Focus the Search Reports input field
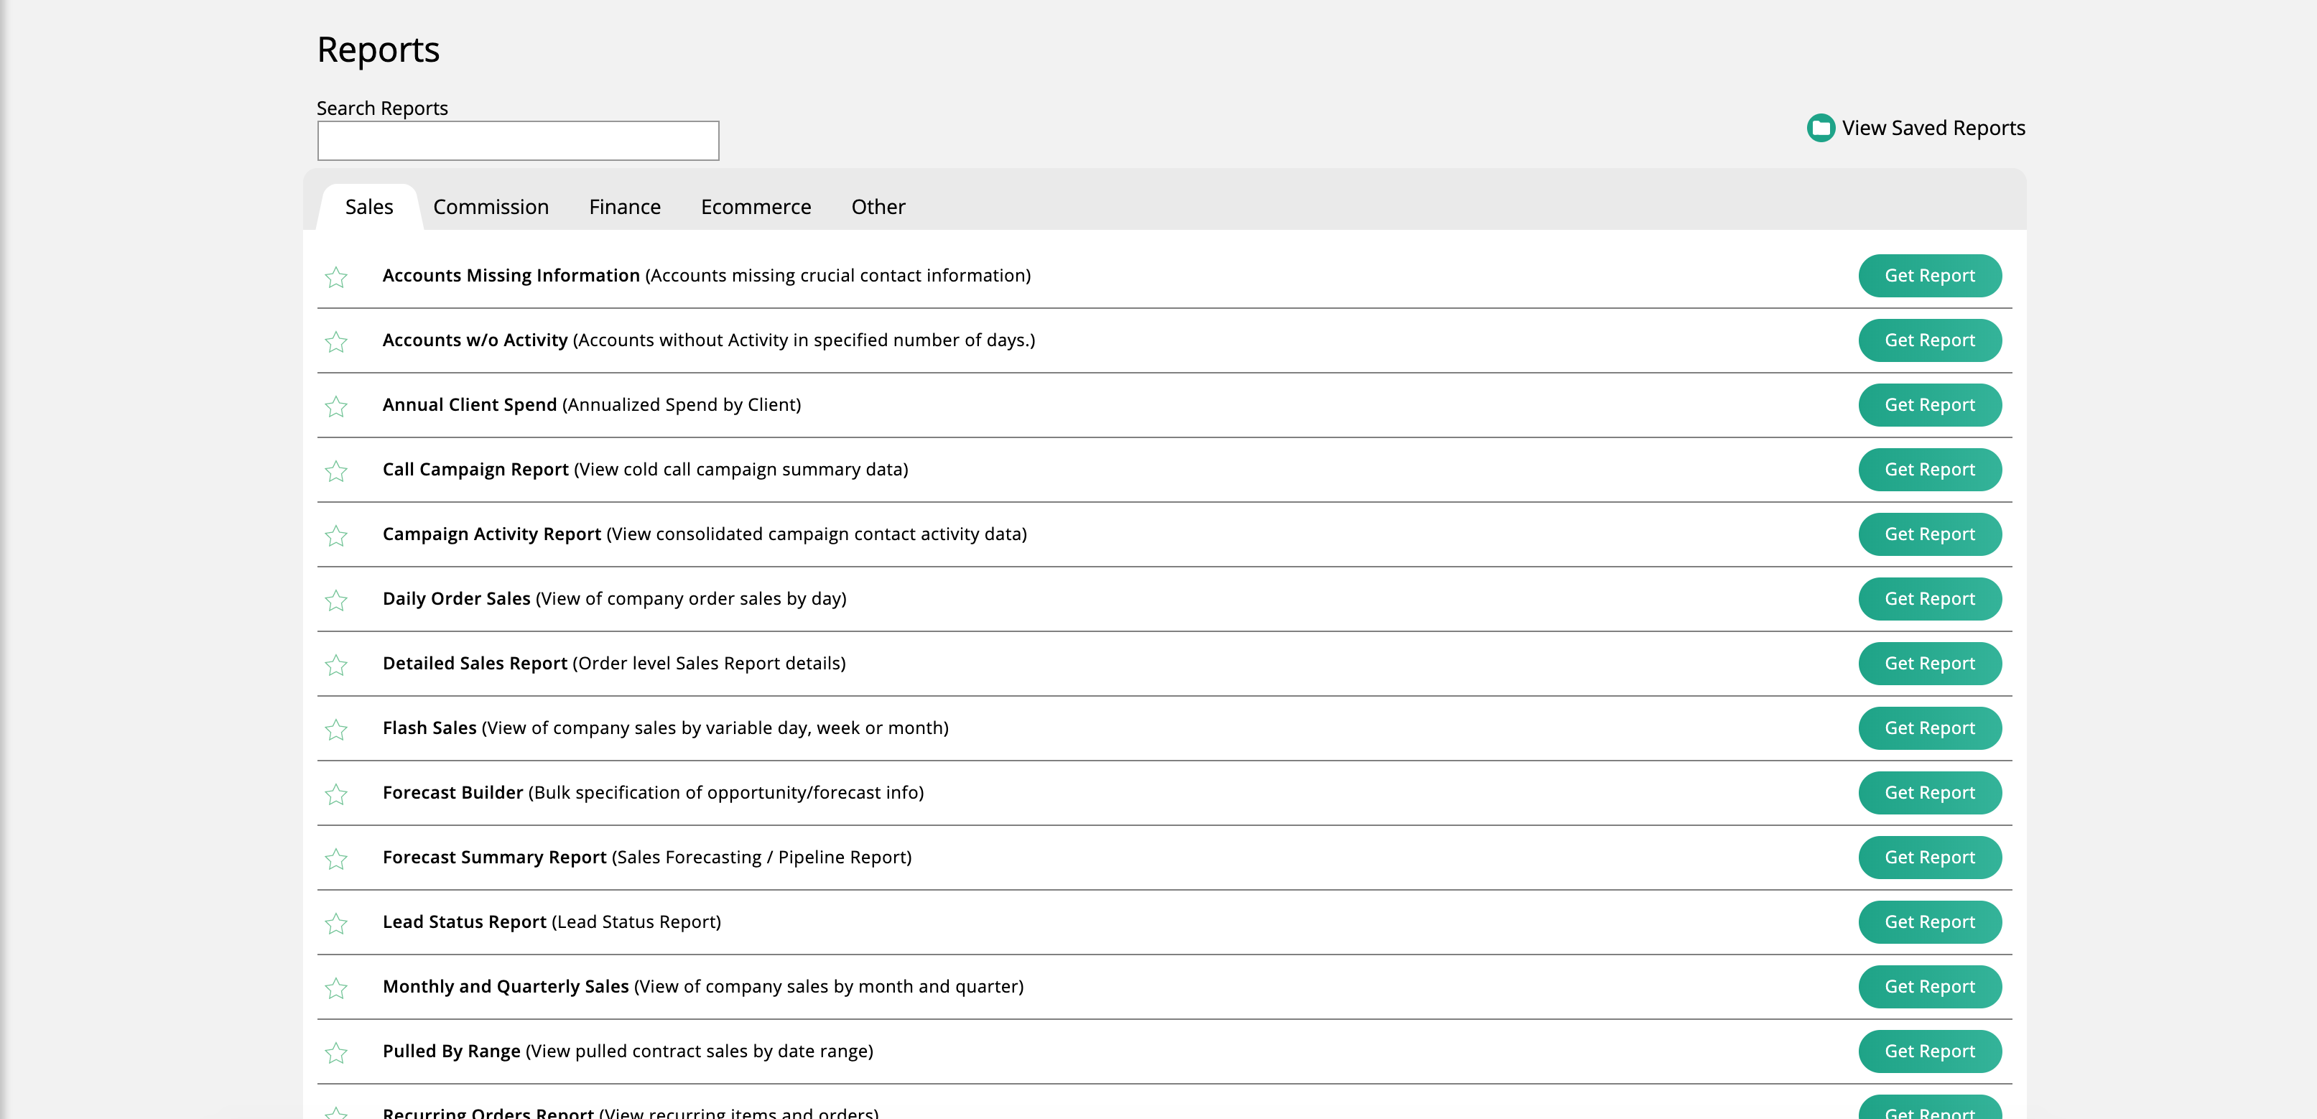Image resolution: width=2317 pixels, height=1119 pixels. (518, 141)
